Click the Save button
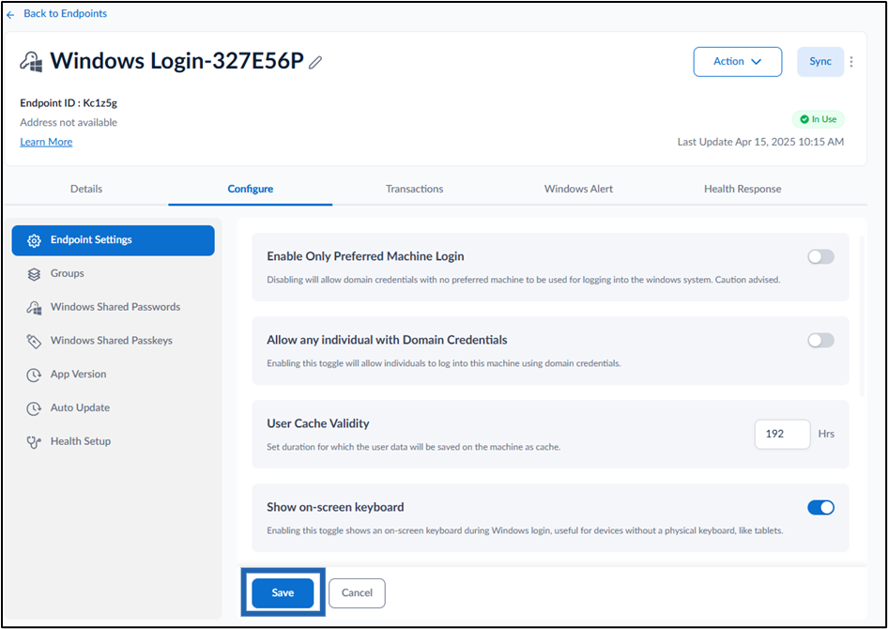Image resolution: width=888 pixels, height=629 pixels. pos(283,592)
